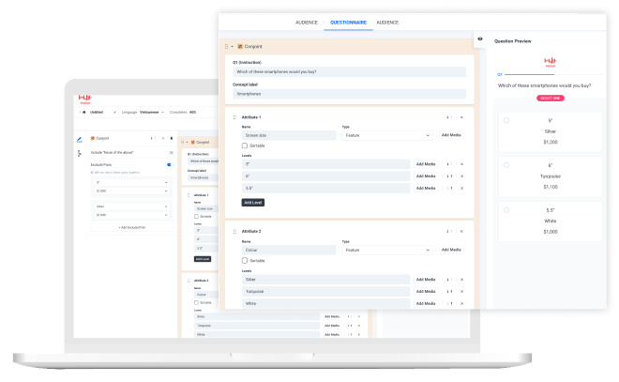Click the Conjoint block drag handle
This screenshot has width=619, height=382.
(225, 46)
